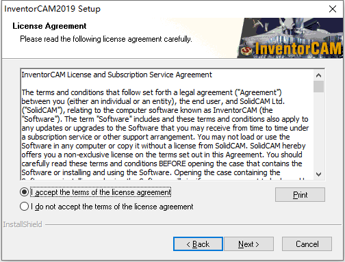Choose the do not accept terms radio circle
This screenshot has width=345, height=262.
tap(24, 207)
